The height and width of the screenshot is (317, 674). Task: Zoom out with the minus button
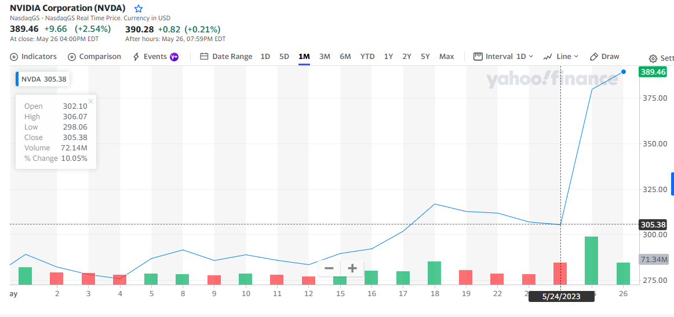pos(329,268)
